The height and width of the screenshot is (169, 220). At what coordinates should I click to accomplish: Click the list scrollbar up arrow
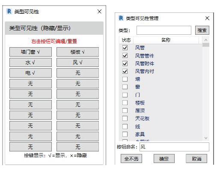pyautogui.click(x=206, y=40)
